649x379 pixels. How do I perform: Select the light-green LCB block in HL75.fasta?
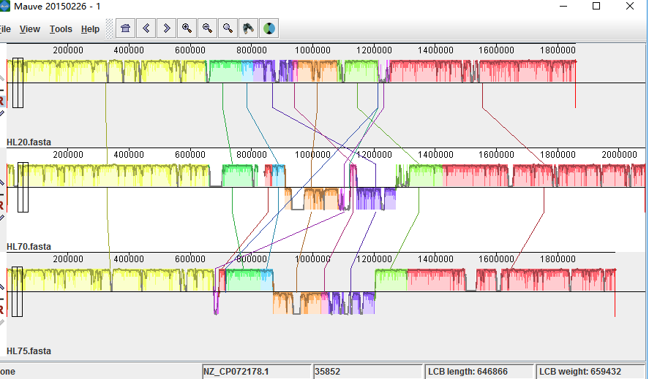click(391, 280)
